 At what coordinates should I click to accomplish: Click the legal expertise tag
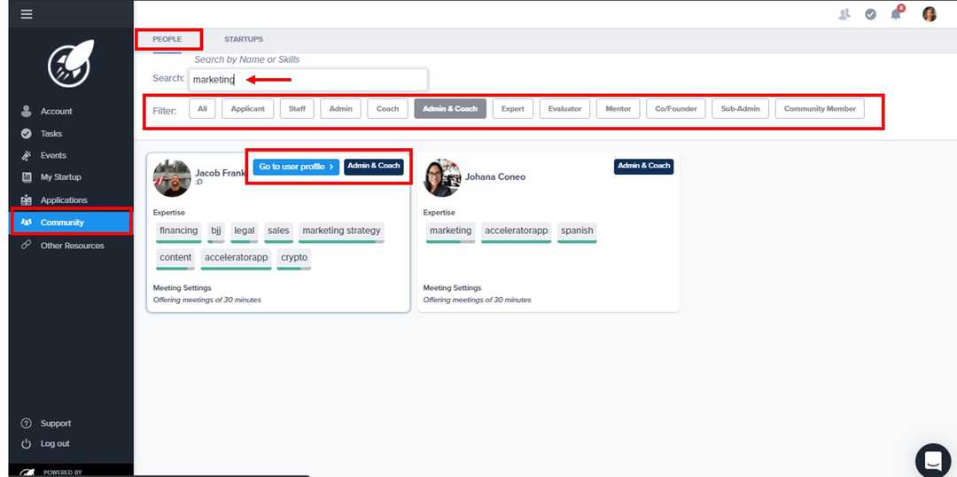(x=245, y=231)
